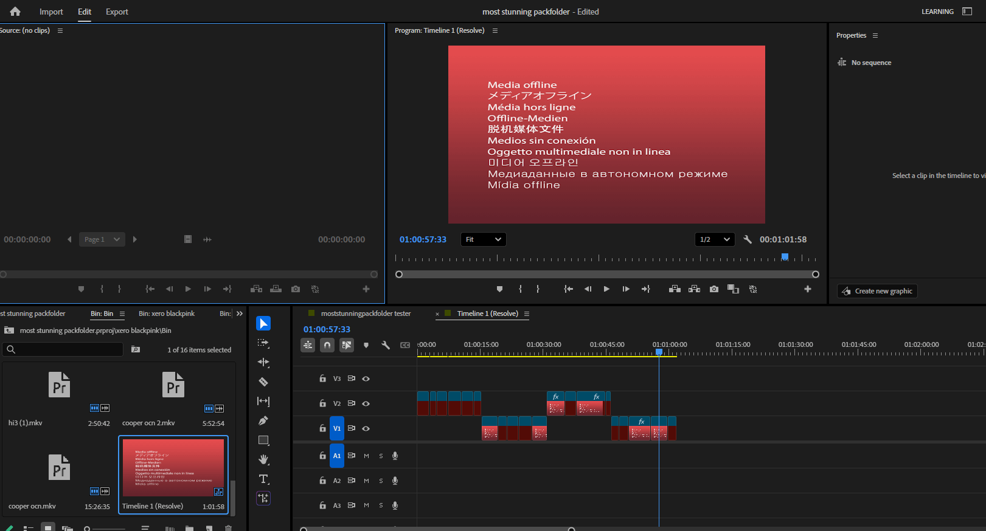
Task: Switch to the Export tab
Action: click(117, 12)
